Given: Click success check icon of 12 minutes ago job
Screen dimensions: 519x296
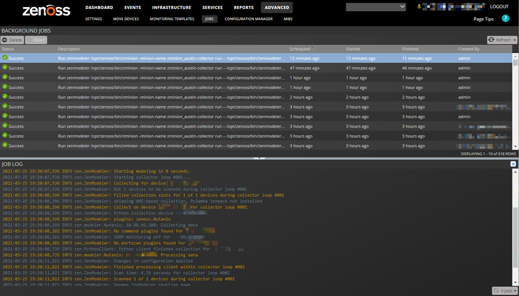Looking at the screenshot, I should 5,58.
